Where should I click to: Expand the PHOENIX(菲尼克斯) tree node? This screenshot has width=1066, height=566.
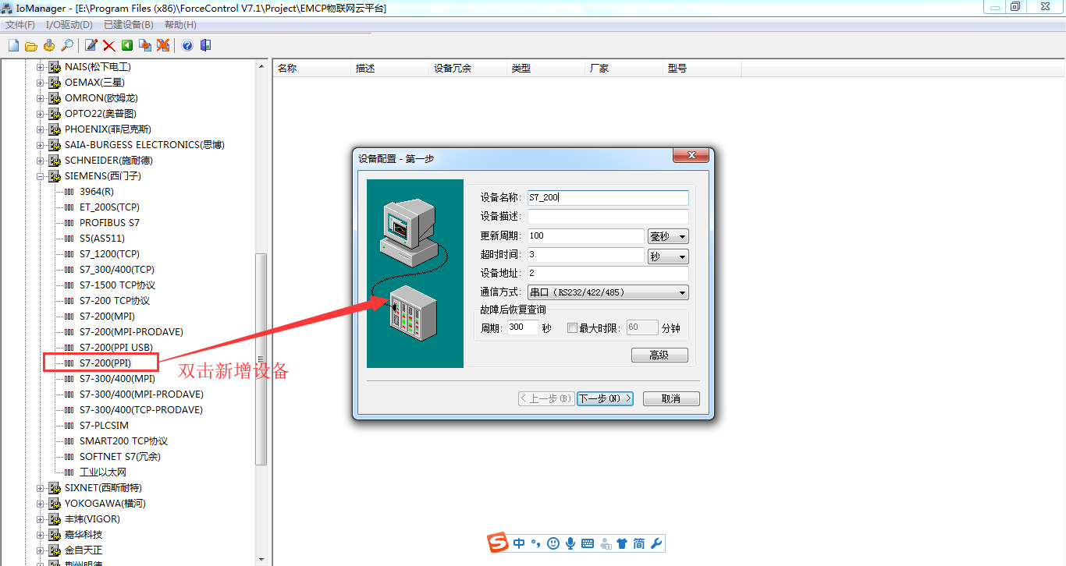(41, 129)
